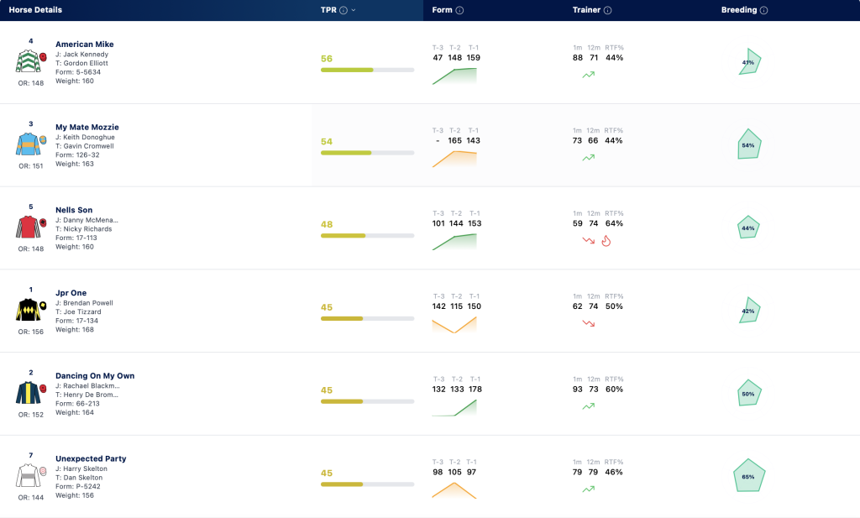The image size is (860, 518).
Task: Open the American Mike horse link
Action: point(85,44)
